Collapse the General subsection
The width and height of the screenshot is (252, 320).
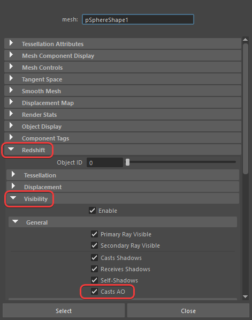click(16, 221)
